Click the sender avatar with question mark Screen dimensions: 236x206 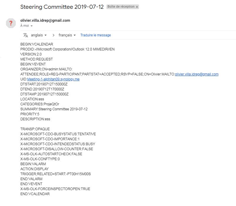pos(11,23)
